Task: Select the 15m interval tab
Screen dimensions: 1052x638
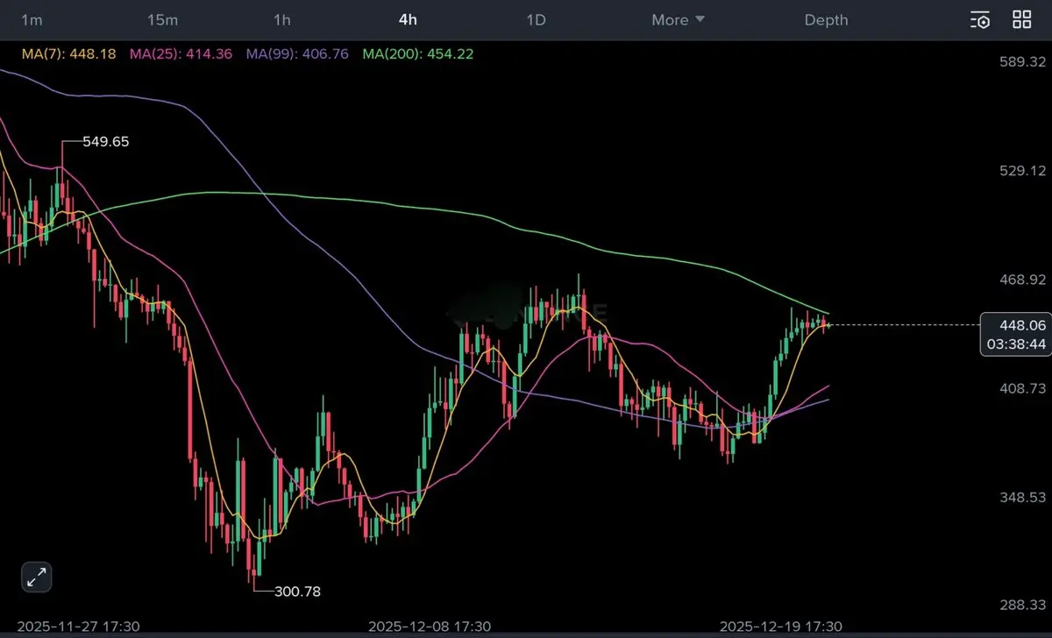Action: click(162, 19)
